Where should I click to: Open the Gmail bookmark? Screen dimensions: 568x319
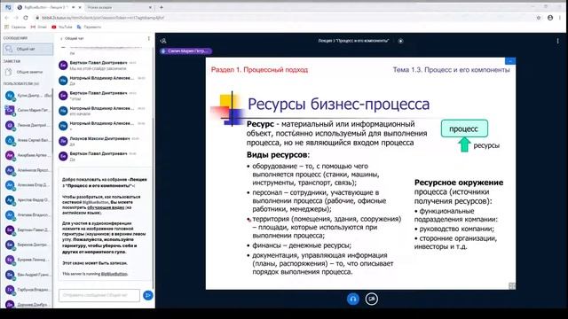39,27
